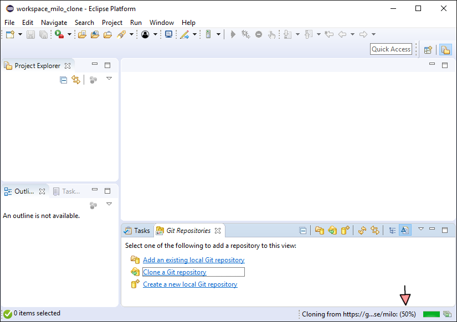Open the Navigate menu
This screenshot has height=322, width=457.
point(54,23)
